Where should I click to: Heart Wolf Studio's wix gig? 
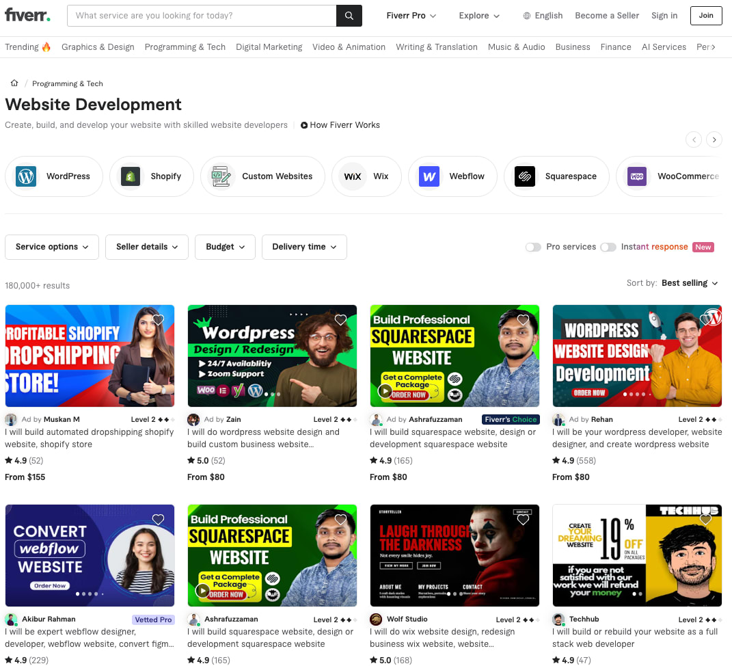(x=524, y=520)
